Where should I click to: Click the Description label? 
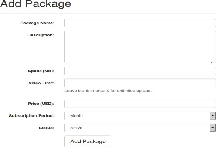click(41, 35)
